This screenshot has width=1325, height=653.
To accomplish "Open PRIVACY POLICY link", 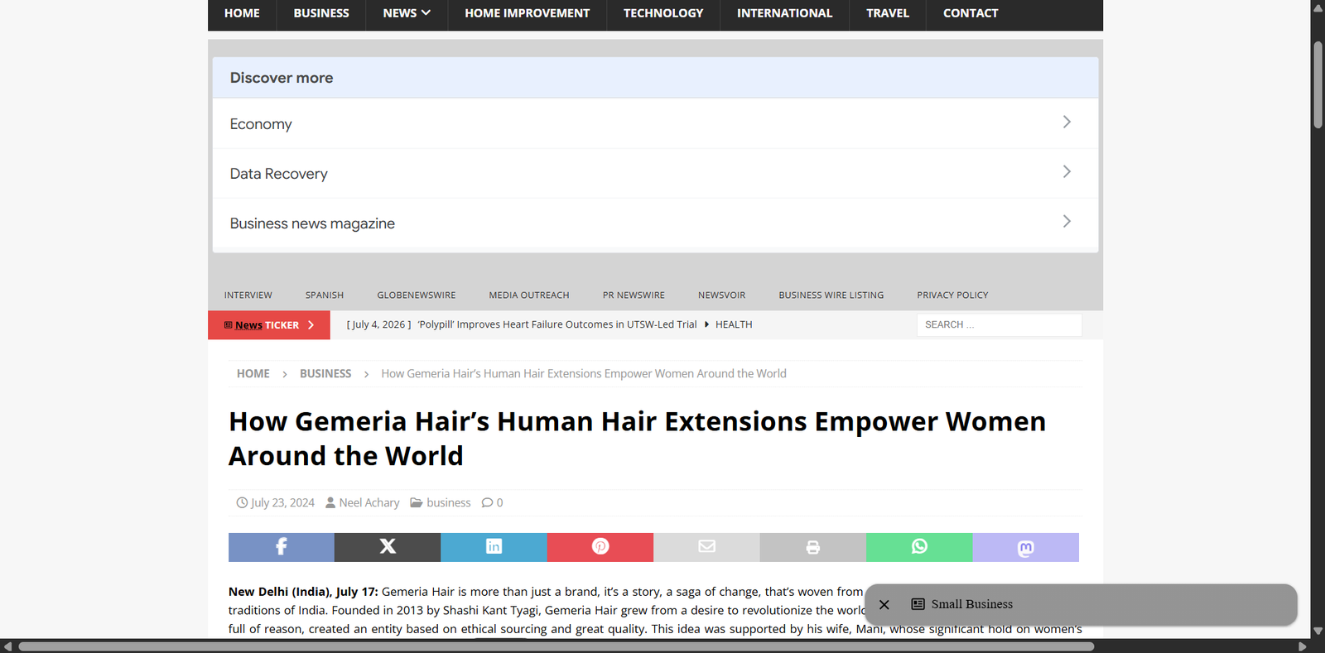I will [952, 295].
